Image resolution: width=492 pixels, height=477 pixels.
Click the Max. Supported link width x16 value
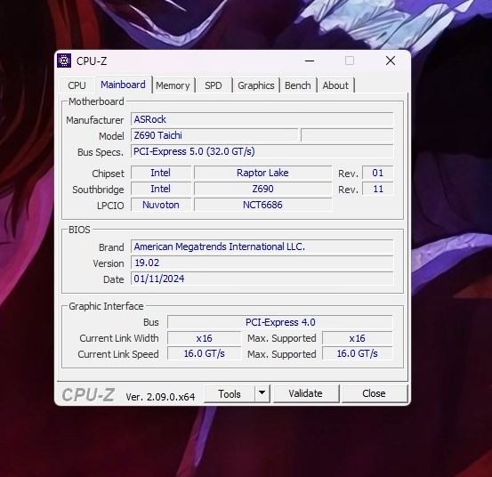(x=358, y=338)
